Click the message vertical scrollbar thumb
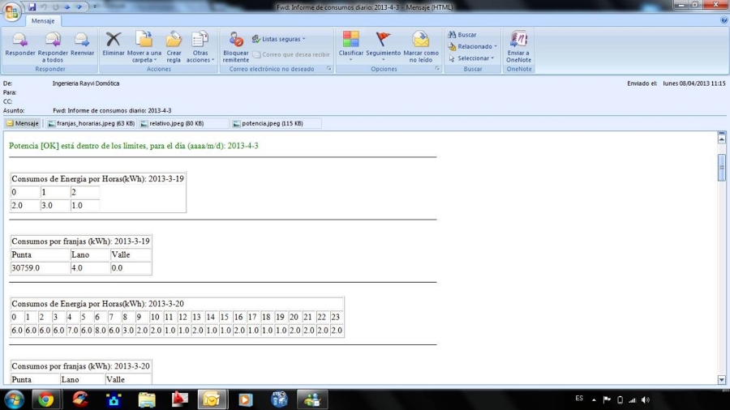730x410 pixels. pos(722,167)
